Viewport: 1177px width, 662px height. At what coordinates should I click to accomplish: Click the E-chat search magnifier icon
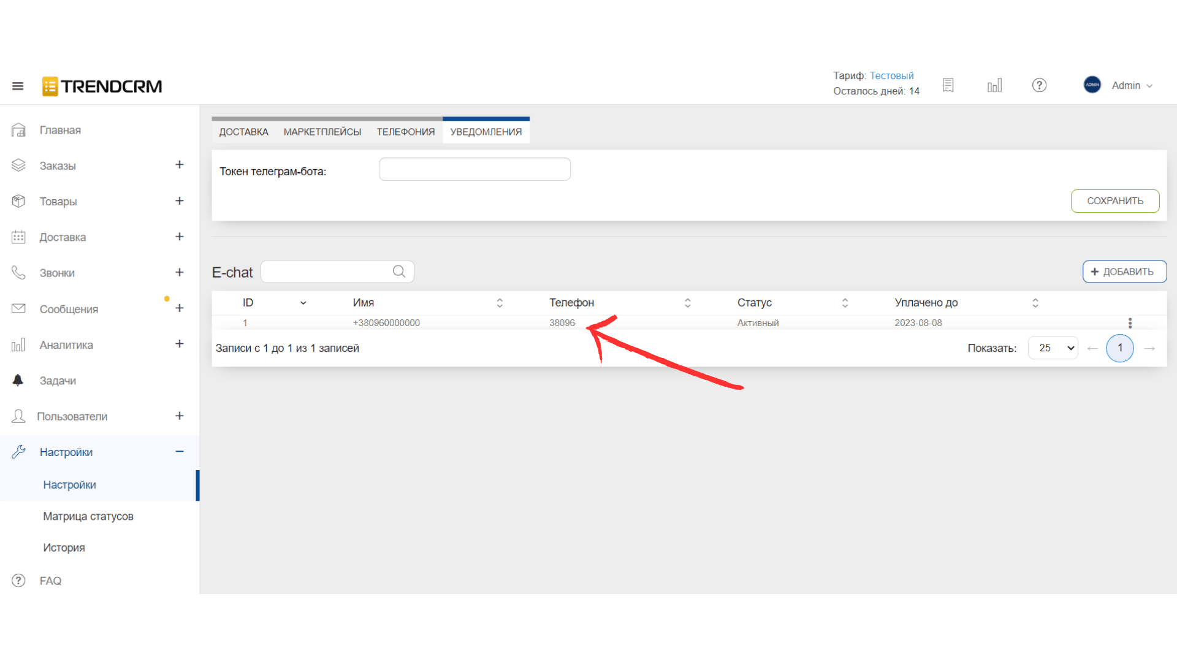point(399,272)
